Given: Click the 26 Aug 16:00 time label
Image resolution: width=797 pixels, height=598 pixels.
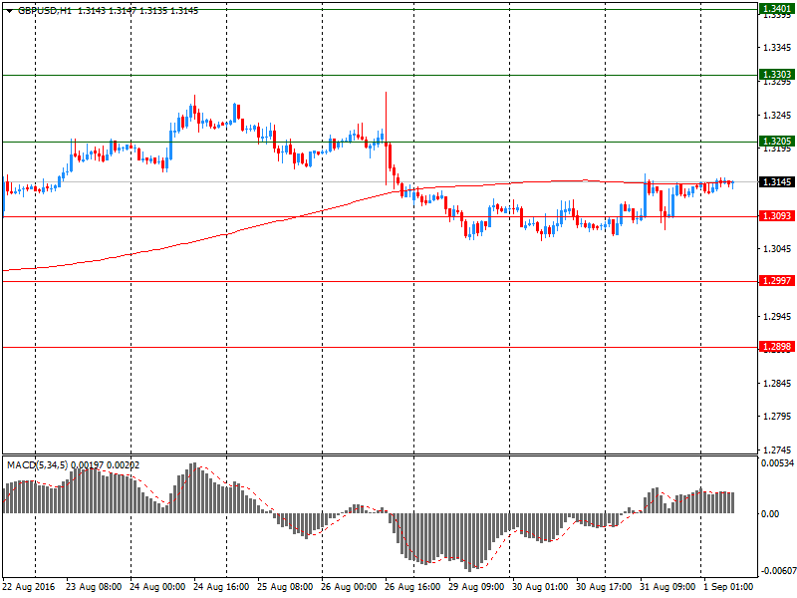Looking at the screenshot, I should click(412, 587).
